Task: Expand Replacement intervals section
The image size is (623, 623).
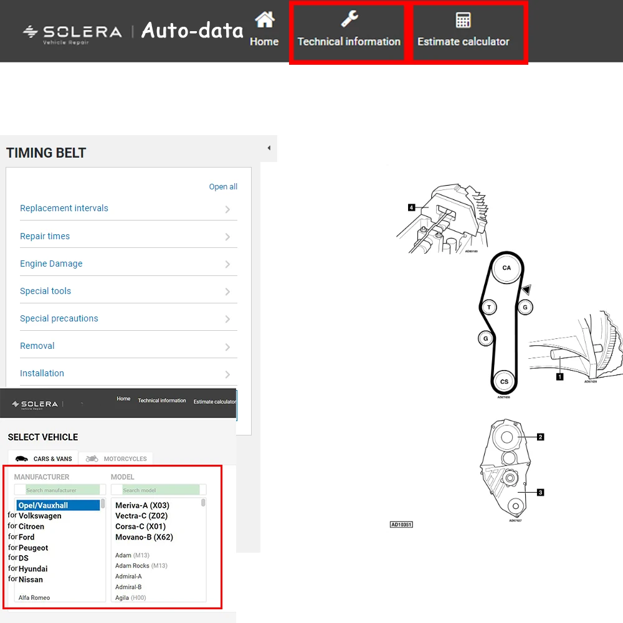Action: (x=128, y=209)
